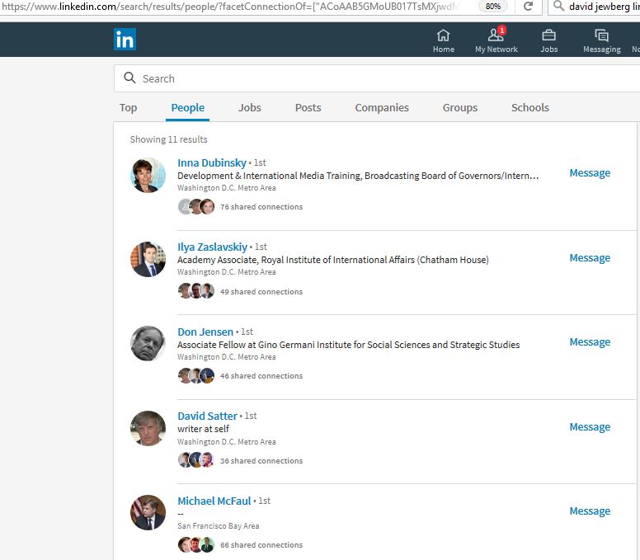640x560 pixels.
Task: Click Ilya Zaslavskiy's profile photo
Action: (148, 259)
